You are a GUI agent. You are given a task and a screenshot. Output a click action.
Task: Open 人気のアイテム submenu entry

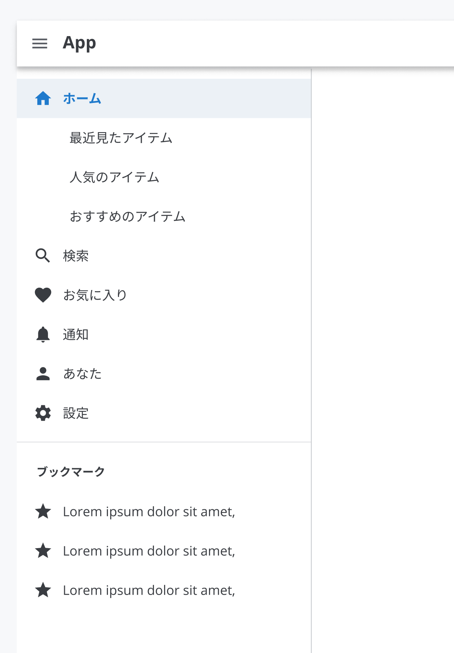114,177
